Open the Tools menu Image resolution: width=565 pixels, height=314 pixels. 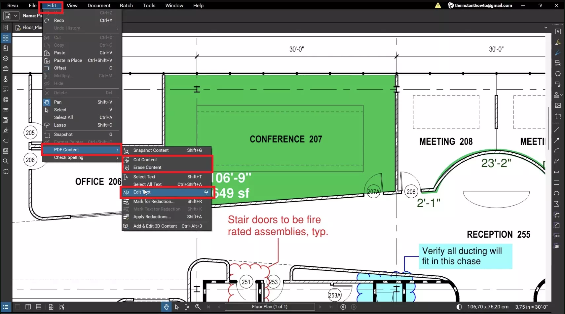(x=149, y=6)
